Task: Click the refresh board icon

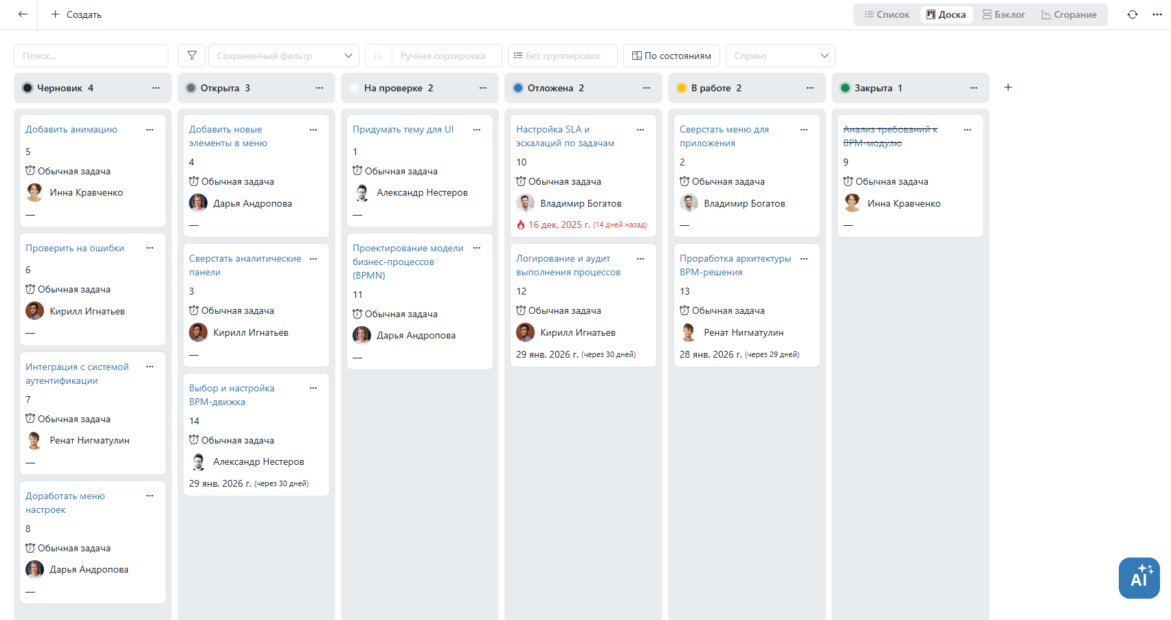Action: point(1132,14)
